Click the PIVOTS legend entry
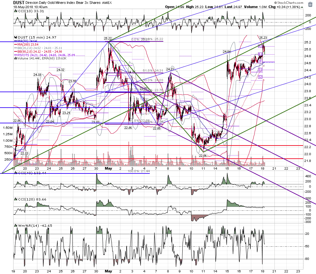 [44, 55]
